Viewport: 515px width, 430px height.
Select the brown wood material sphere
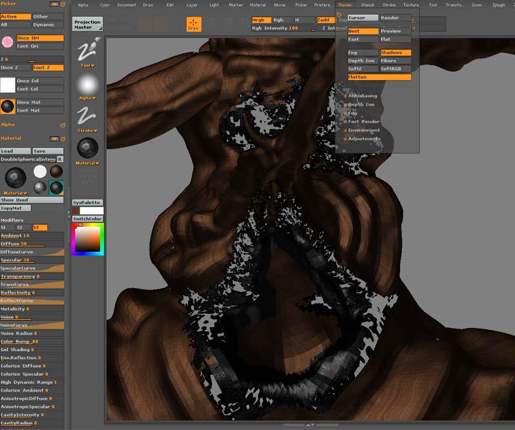coord(57,171)
